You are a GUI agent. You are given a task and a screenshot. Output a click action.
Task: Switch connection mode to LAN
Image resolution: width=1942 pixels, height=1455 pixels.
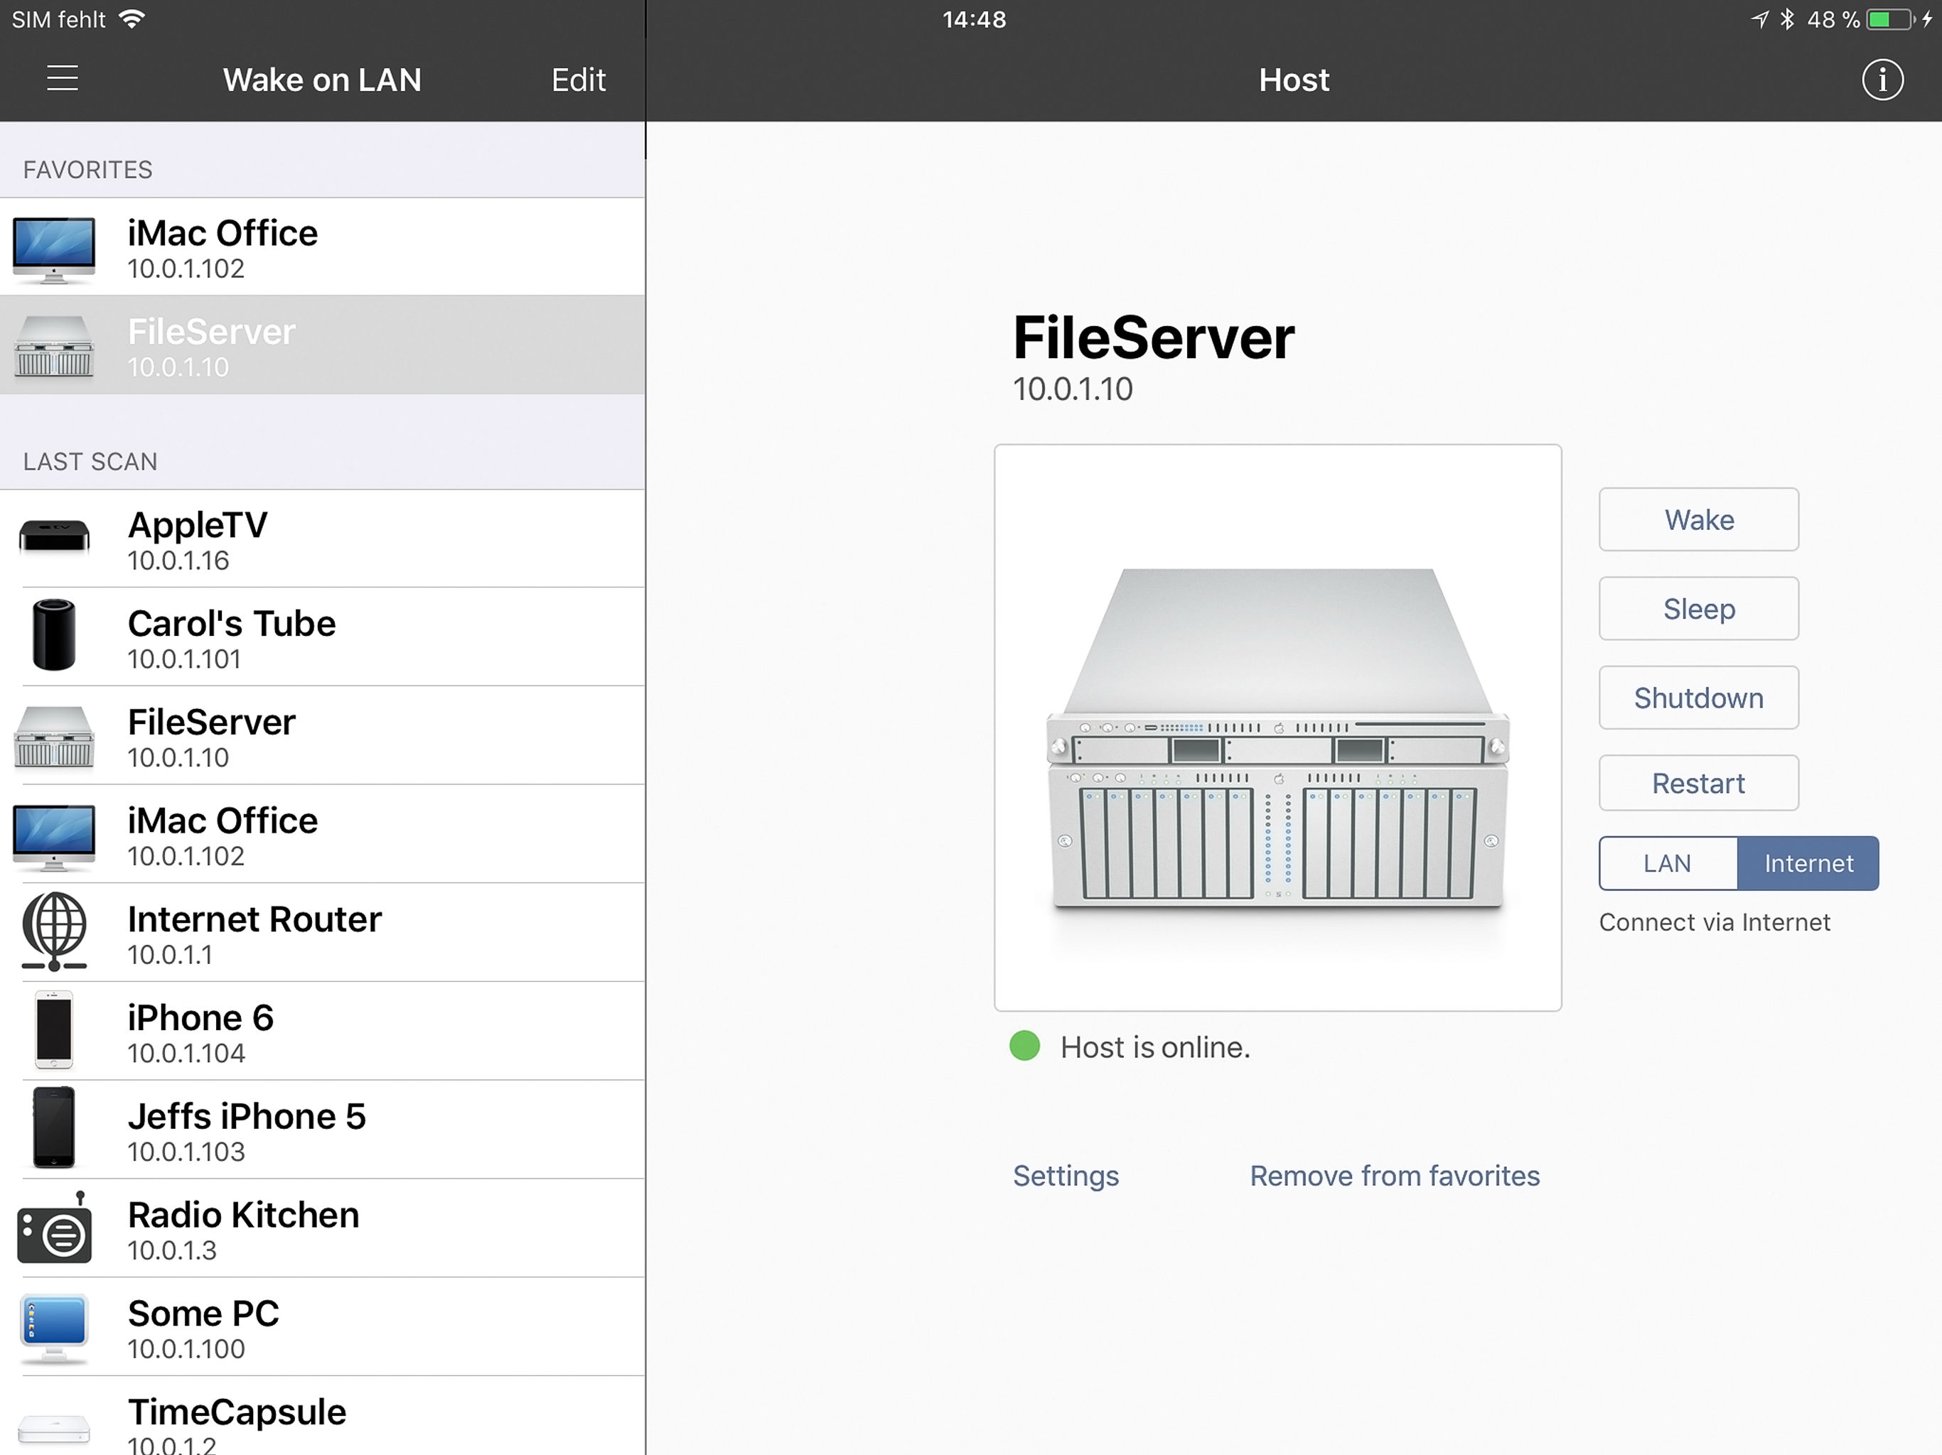1666,863
